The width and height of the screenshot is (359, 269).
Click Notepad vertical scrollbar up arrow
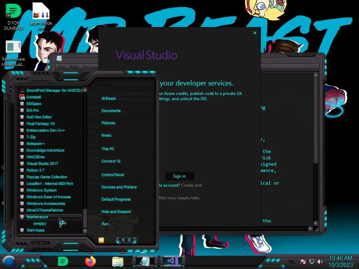pyautogui.click(x=316, y=75)
